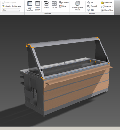This screenshot has height=130, width=120.
Task: Select the Orbit tool
Action: coord(91,10)
